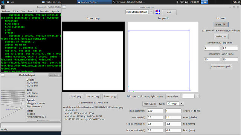Click the FabLab user label in panel
Screen dimensions: 241x135
(x=236, y=2)
